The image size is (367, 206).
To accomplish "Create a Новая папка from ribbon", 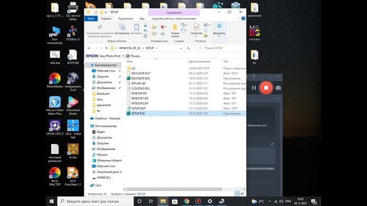I will pos(175,30).
